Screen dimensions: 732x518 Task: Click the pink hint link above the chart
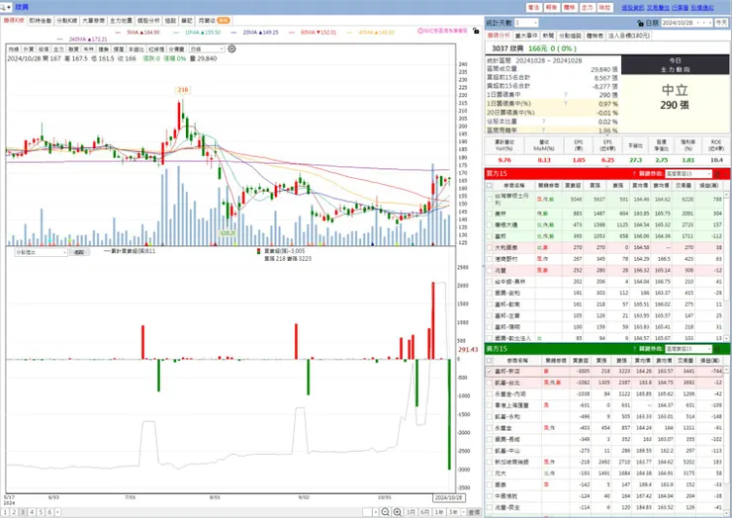[x=442, y=31]
